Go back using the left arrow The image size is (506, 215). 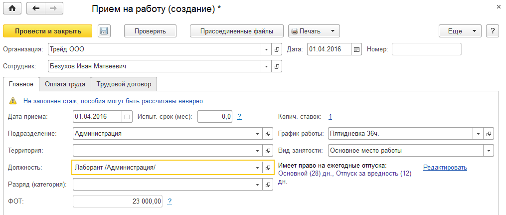tap(35, 9)
